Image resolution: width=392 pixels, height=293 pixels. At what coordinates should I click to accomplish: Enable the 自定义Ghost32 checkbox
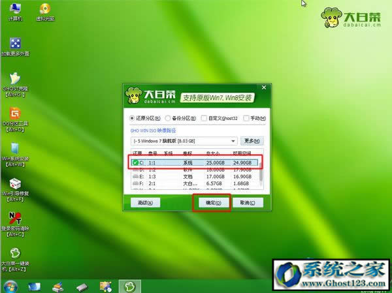(204, 118)
